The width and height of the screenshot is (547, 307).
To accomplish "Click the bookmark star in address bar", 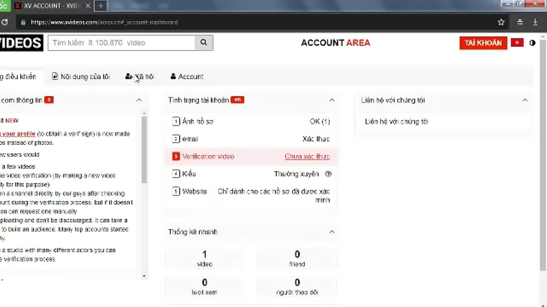I will [x=501, y=22].
